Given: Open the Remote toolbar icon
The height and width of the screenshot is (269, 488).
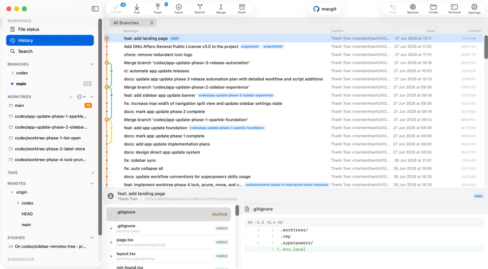Looking at the screenshot, I should [x=413, y=9].
